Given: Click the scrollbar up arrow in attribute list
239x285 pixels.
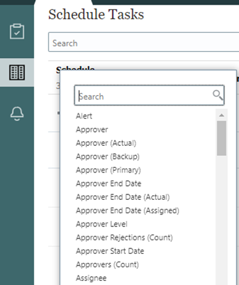Looking at the screenshot, I should (222, 115).
